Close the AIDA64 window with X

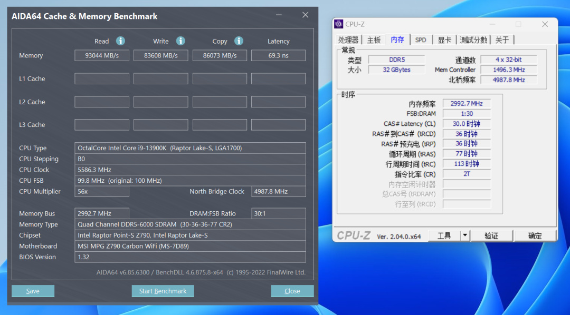click(x=306, y=15)
